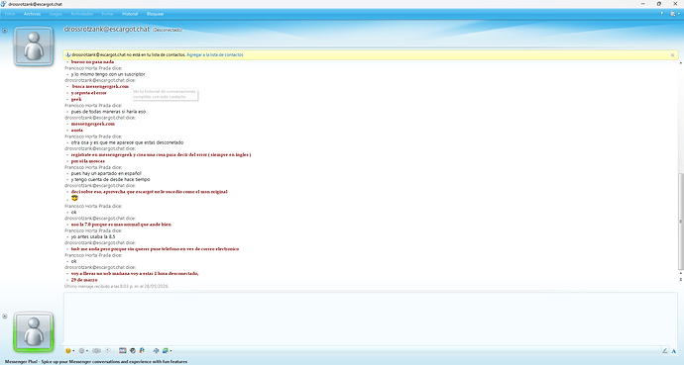
Task: Dismiss the yellow notification bar
Action: pyautogui.click(x=672, y=55)
